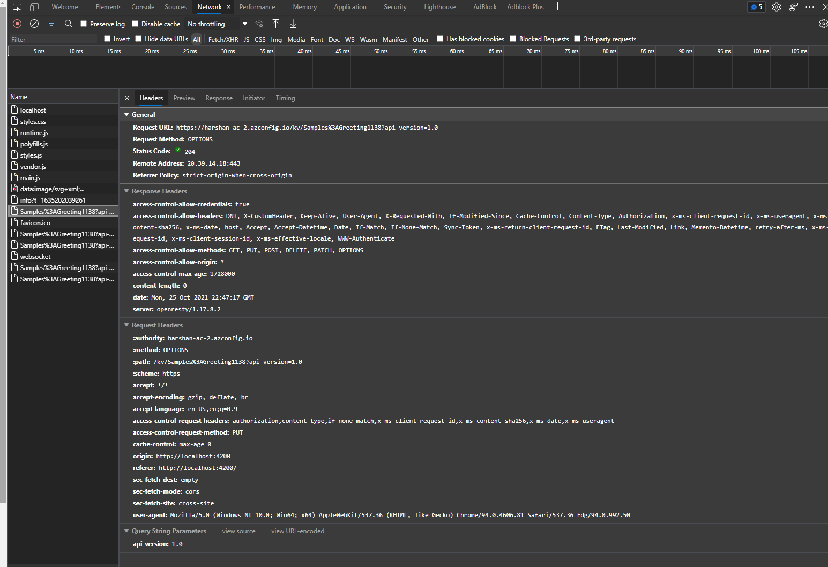Enable Disable cache checkbox

135,24
